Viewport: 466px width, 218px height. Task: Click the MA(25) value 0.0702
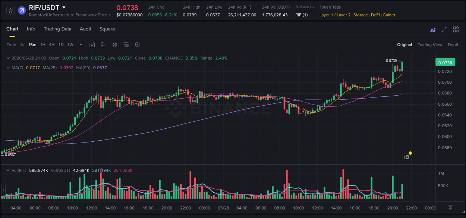pos(66,68)
